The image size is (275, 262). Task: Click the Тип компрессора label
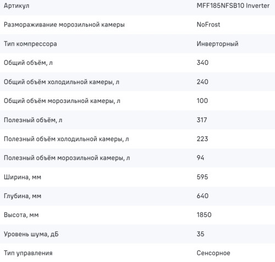click(30, 44)
